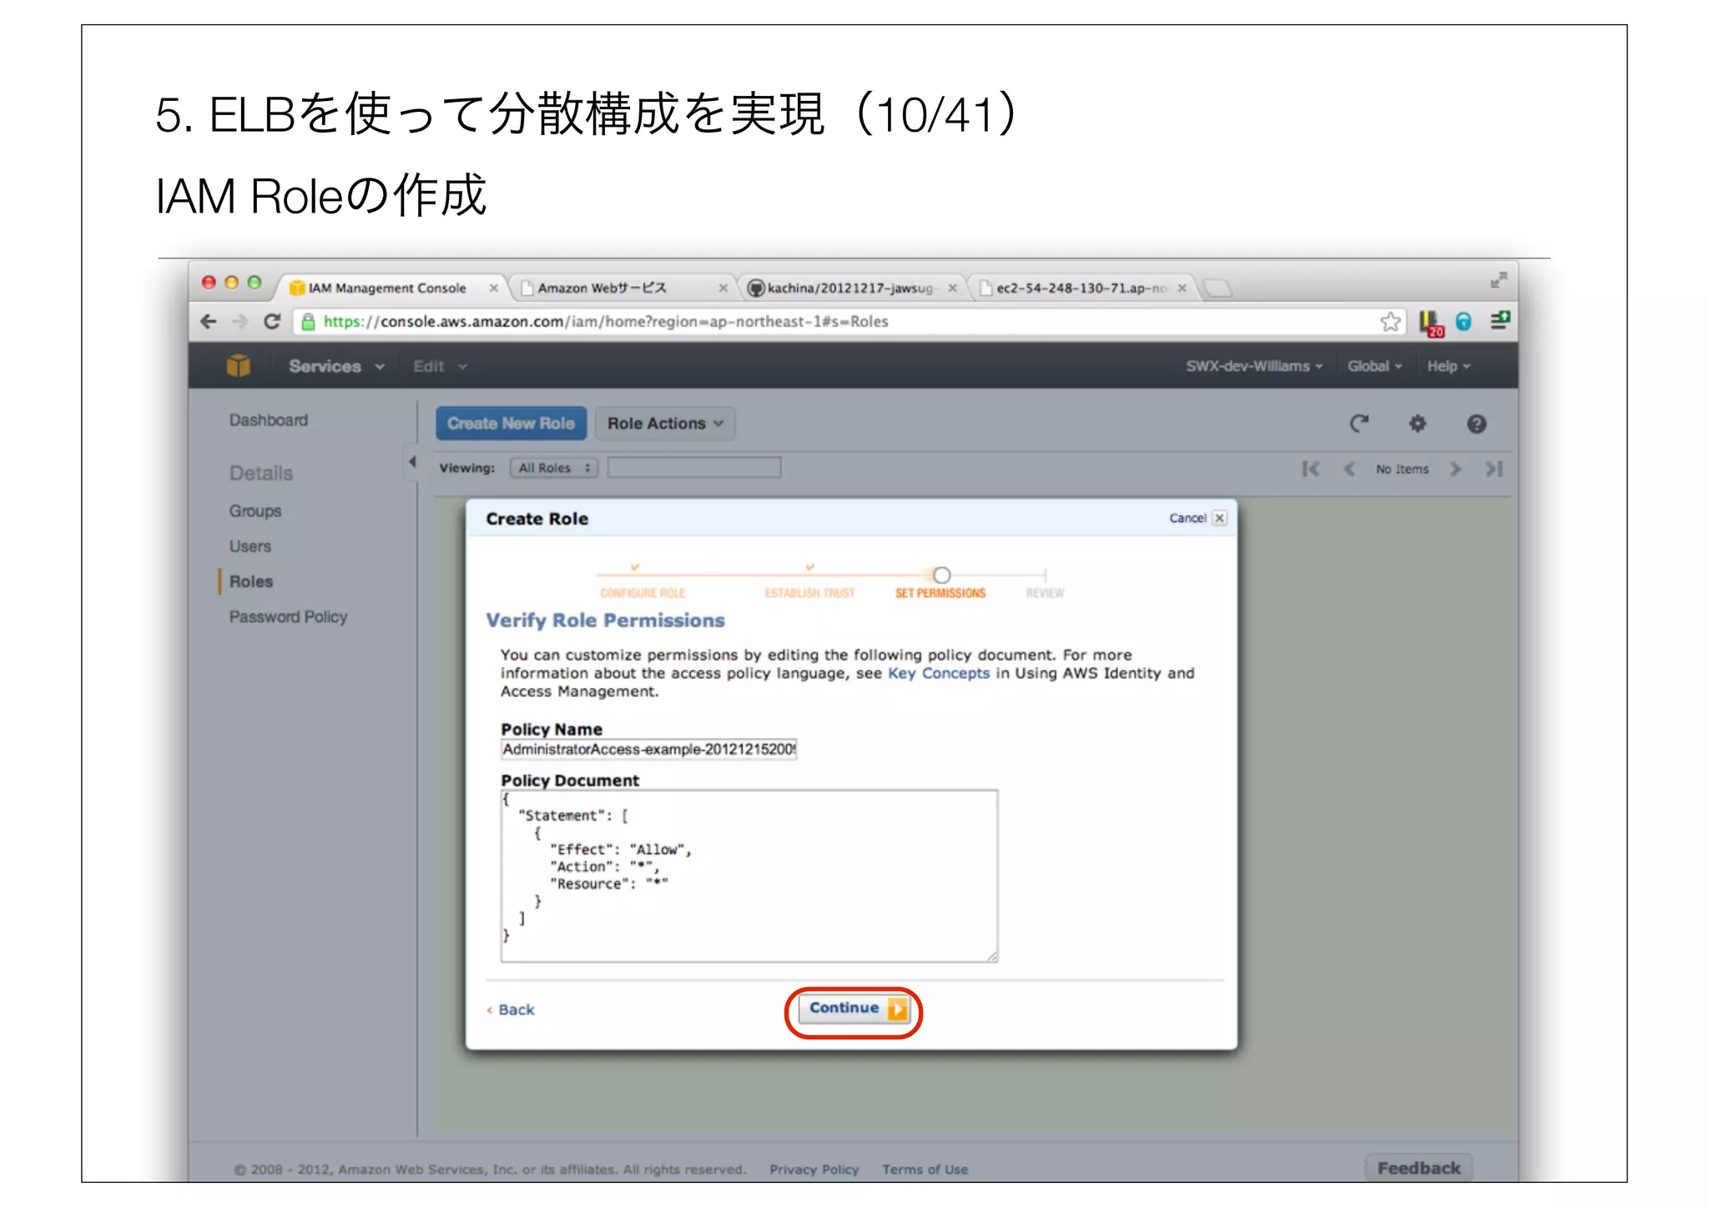The width and height of the screenshot is (1709, 1207).
Task: Collapse the sidebar with the triangle arrow
Action: (412, 461)
